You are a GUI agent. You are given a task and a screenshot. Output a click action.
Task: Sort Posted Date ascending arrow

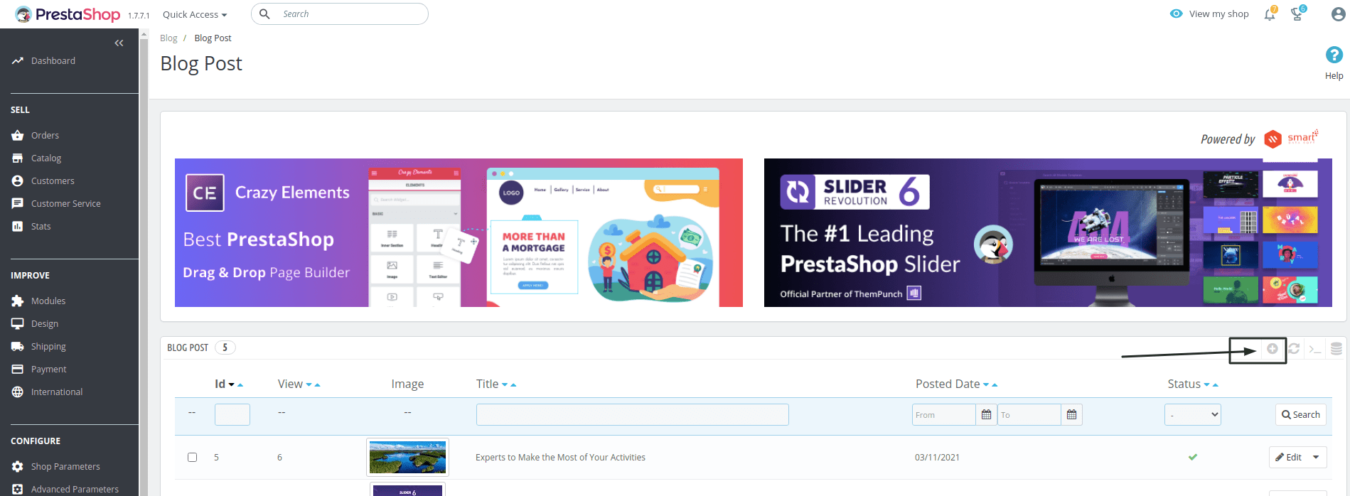click(995, 384)
